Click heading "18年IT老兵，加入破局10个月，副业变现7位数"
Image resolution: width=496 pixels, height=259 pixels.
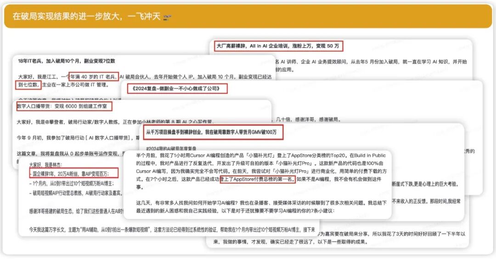click(x=67, y=61)
